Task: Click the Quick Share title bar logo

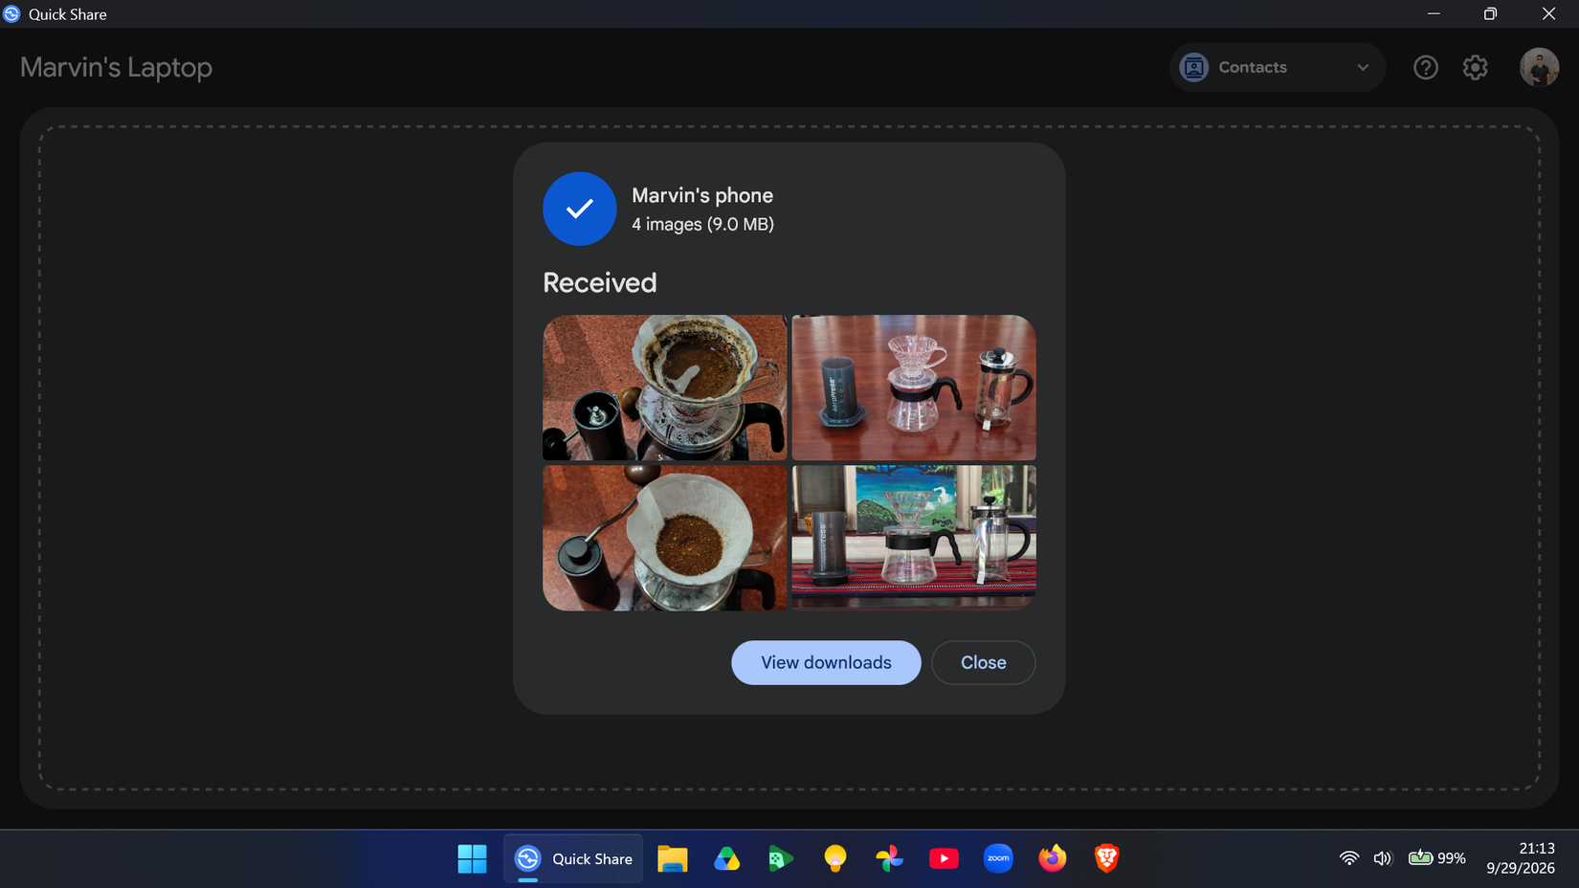Action: click(x=11, y=13)
